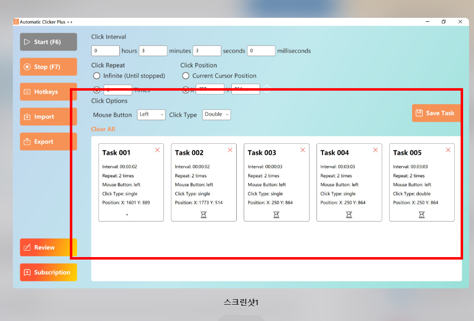
Task: Click the play icon on the Start button
Action: pos(27,42)
